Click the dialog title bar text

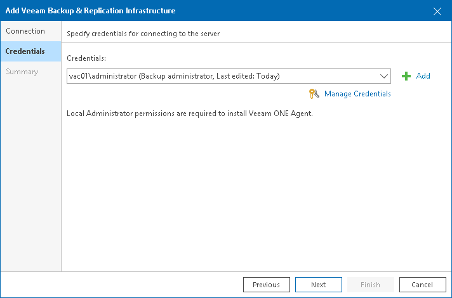[90, 11]
